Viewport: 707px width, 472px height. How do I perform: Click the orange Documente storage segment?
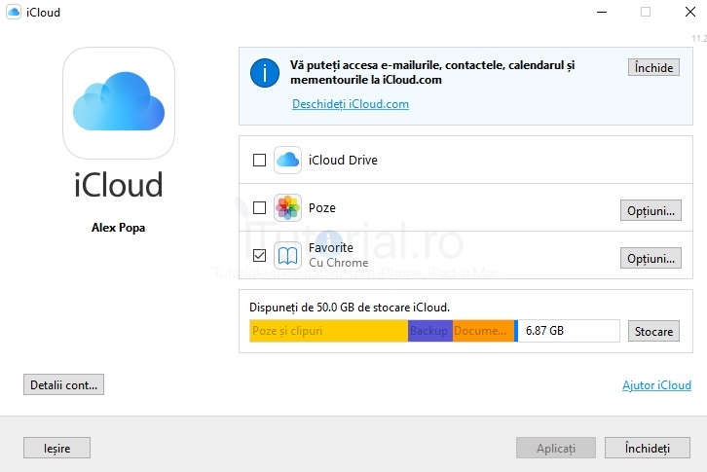[x=483, y=331]
